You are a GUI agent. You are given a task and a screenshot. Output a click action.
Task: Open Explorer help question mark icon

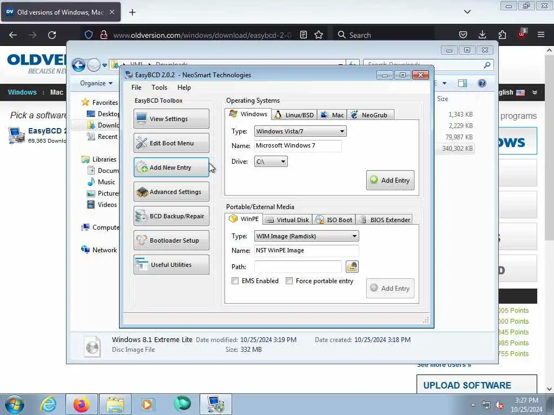tap(482, 83)
